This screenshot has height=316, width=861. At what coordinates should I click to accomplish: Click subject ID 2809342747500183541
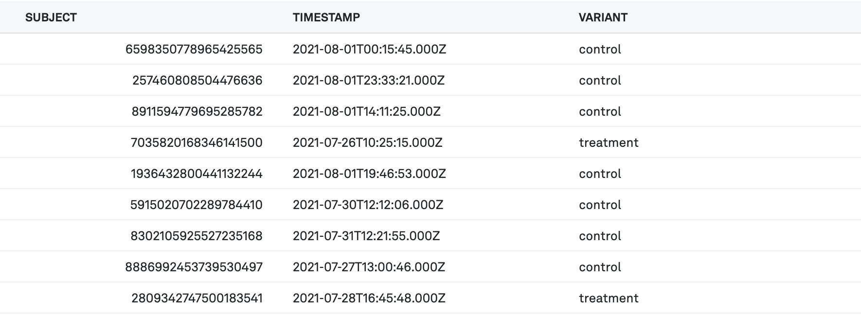coord(197,298)
